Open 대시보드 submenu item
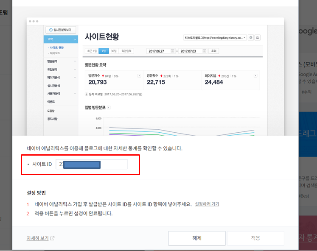This screenshot has height=251, width=317. [54, 53]
